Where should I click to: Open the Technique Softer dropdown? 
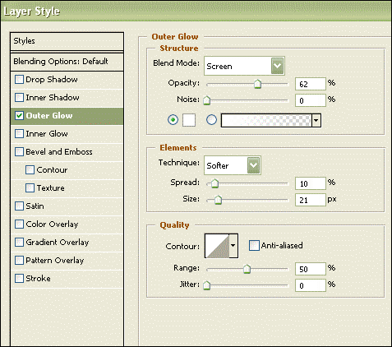pos(233,165)
